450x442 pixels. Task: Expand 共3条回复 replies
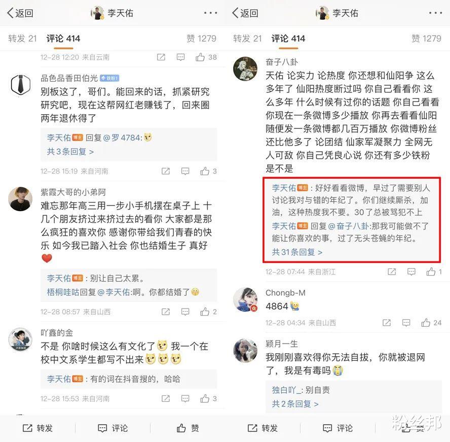tap(70, 151)
